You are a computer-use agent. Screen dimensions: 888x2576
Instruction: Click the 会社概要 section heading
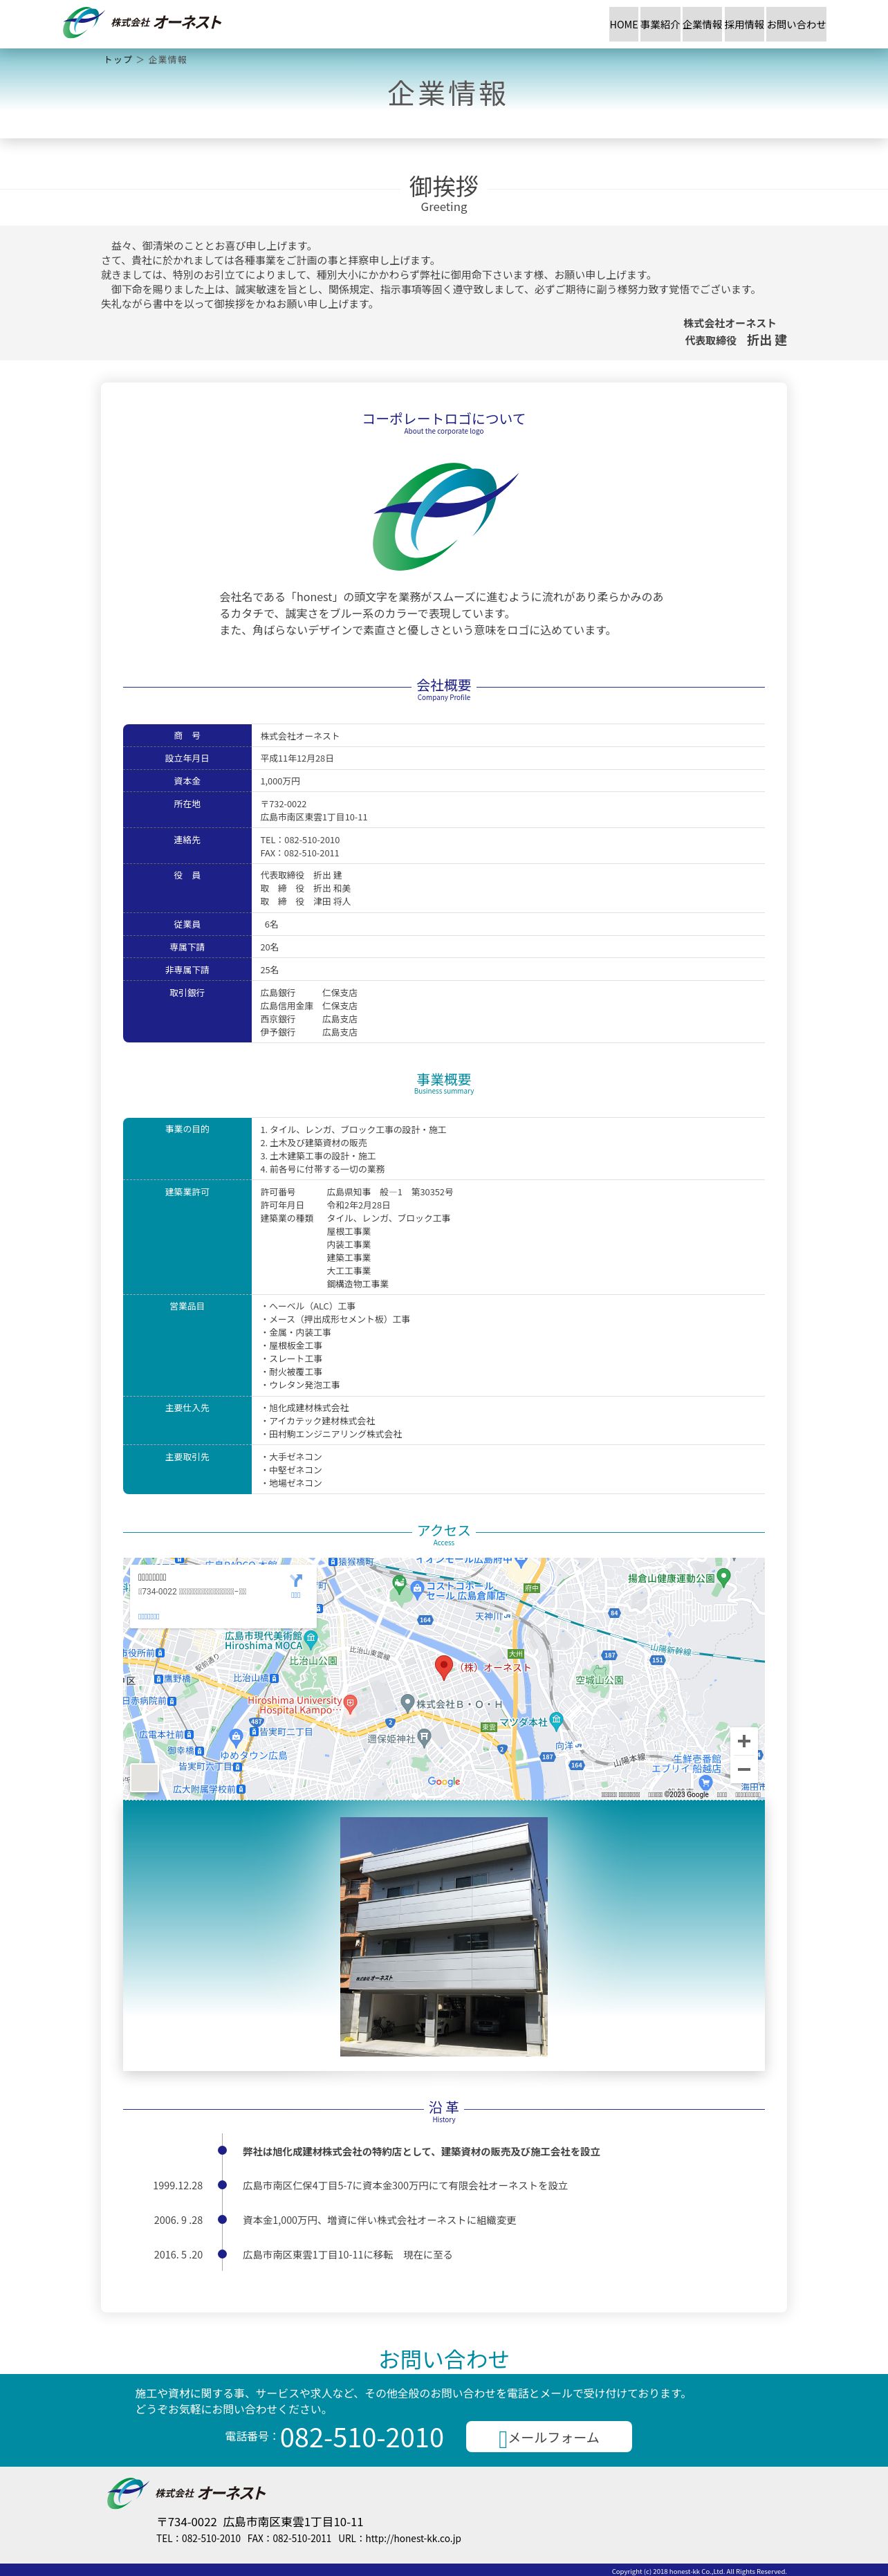(444, 685)
